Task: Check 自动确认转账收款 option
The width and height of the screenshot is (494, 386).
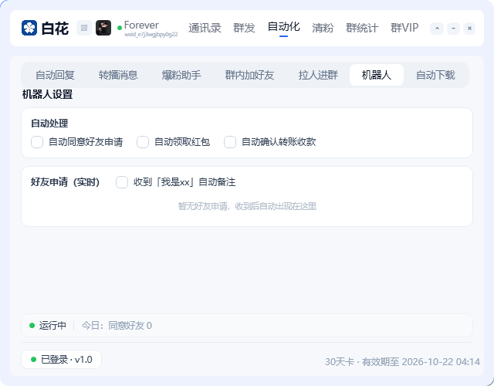Action: tap(230, 142)
